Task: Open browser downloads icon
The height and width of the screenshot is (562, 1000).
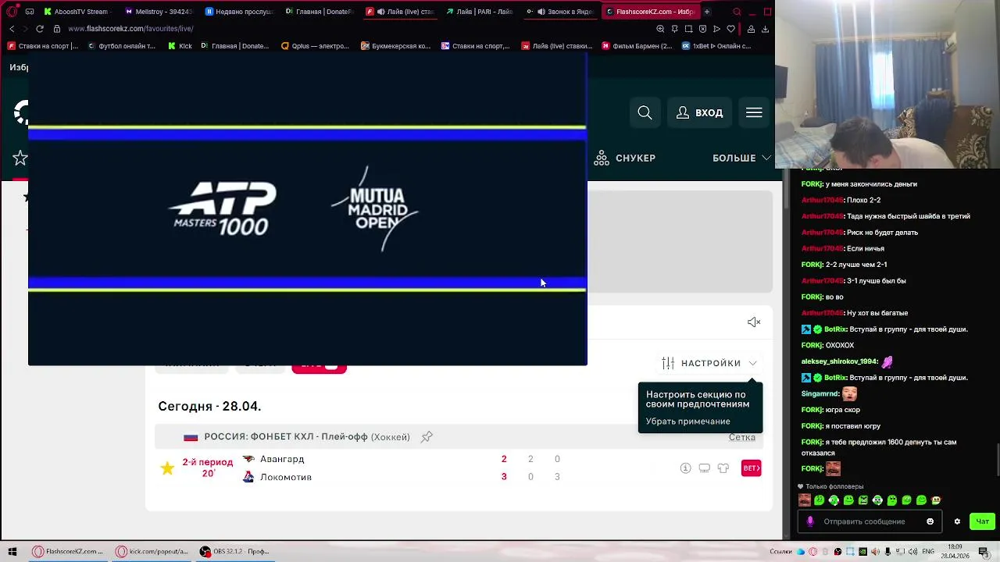Action: [765, 29]
